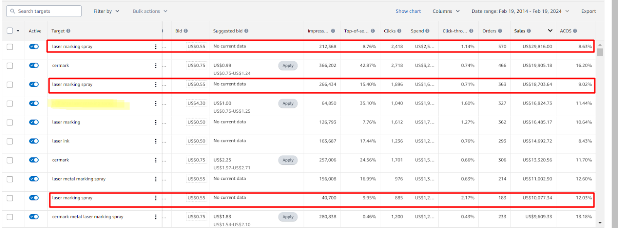Click the Sales column sort arrow
This screenshot has width=618, height=228.
[x=550, y=31]
